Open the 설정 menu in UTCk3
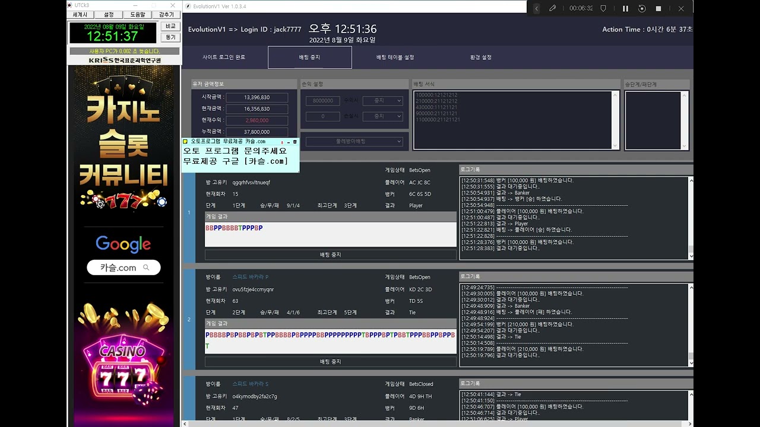The width and height of the screenshot is (760, 427). [x=109, y=14]
